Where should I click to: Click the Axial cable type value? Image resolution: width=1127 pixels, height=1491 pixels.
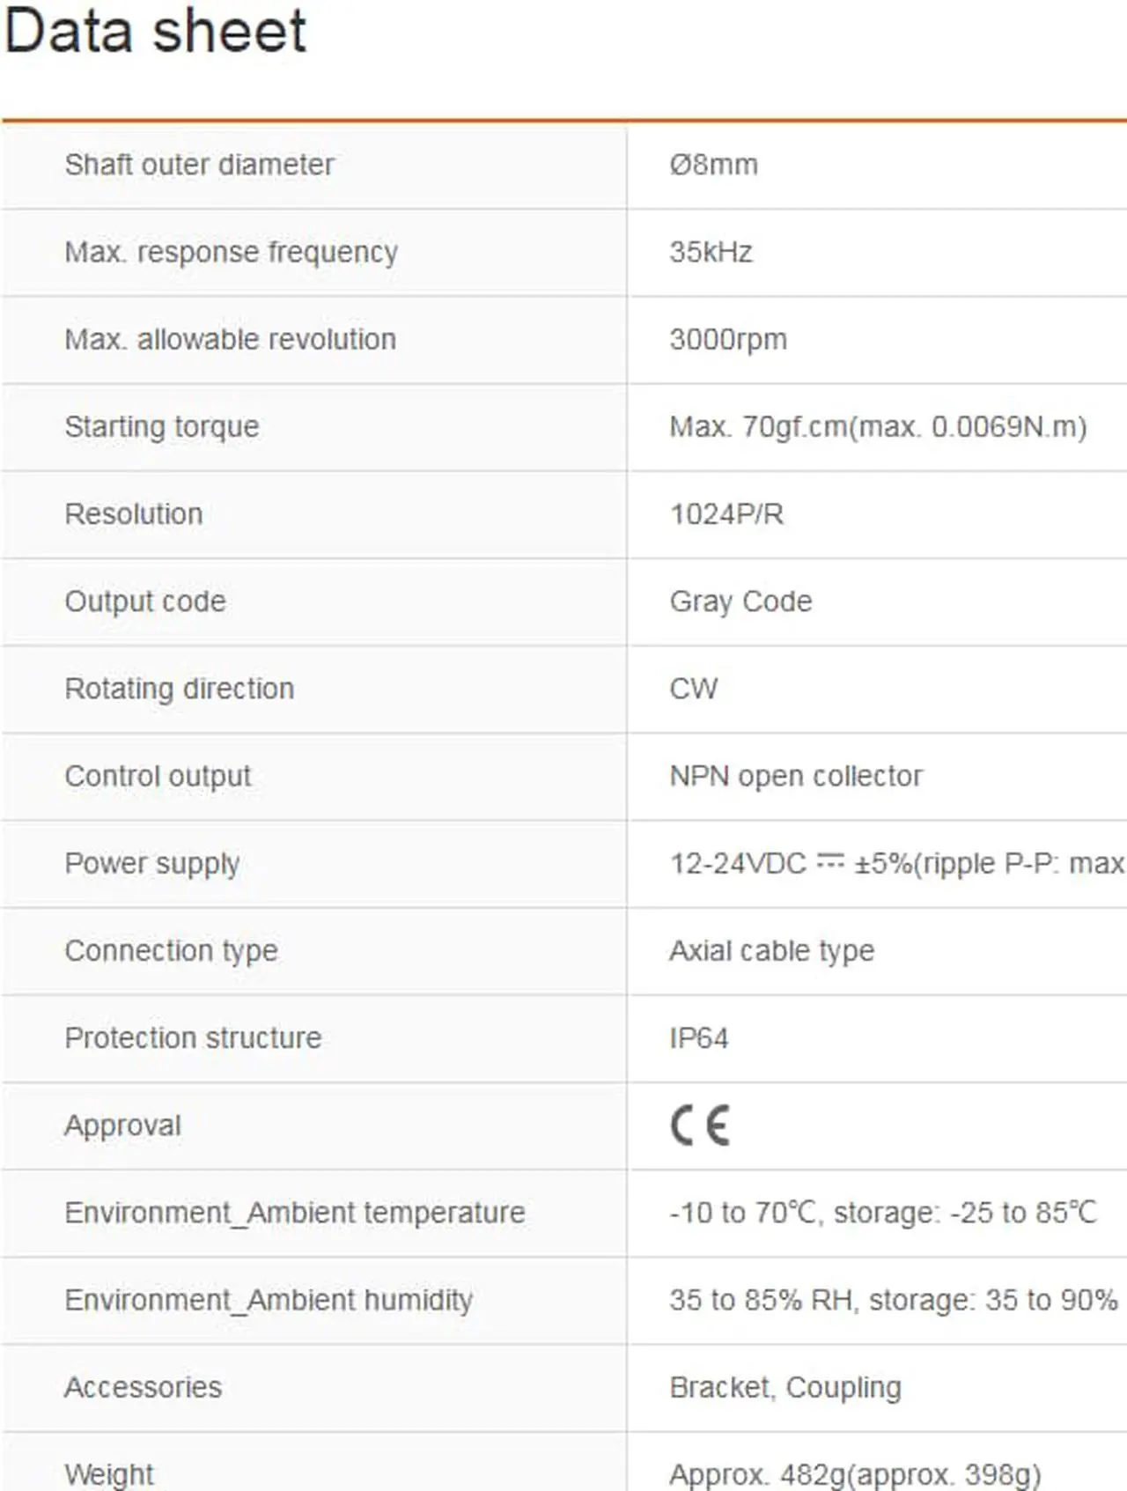772,951
